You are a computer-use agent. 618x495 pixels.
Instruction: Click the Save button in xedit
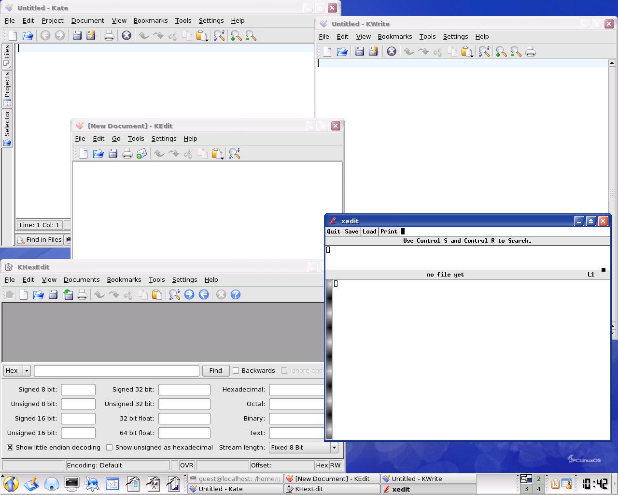[x=351, y=232]
